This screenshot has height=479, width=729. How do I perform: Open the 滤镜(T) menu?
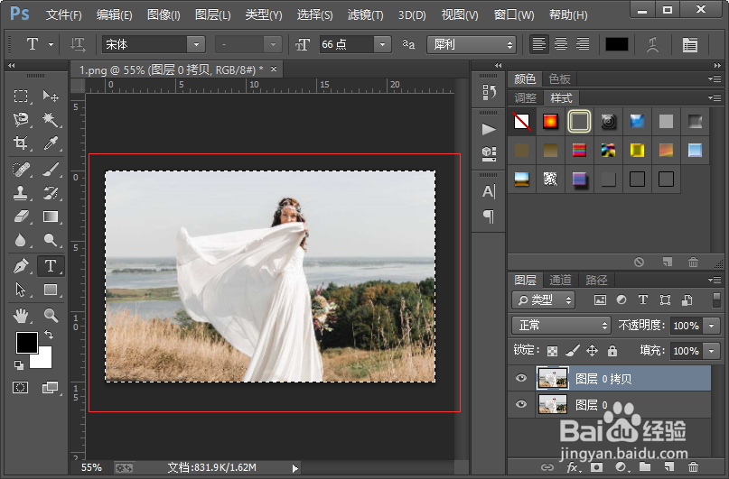point(365,15)
